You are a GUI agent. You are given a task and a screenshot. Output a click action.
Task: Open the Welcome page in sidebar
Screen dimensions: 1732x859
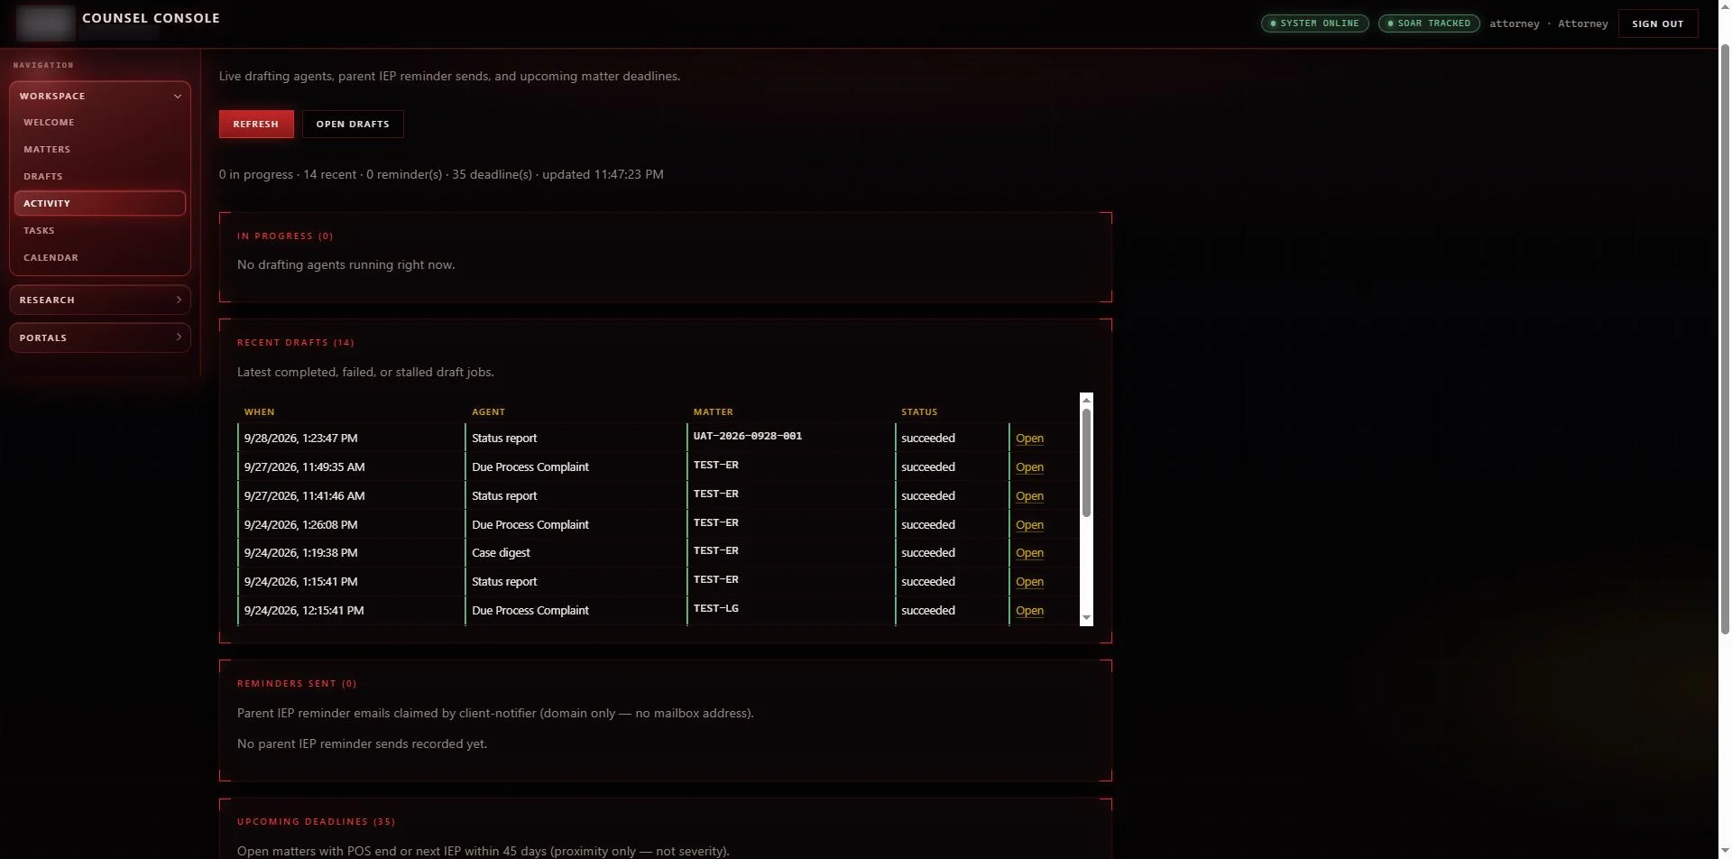(x=100, y=122)
